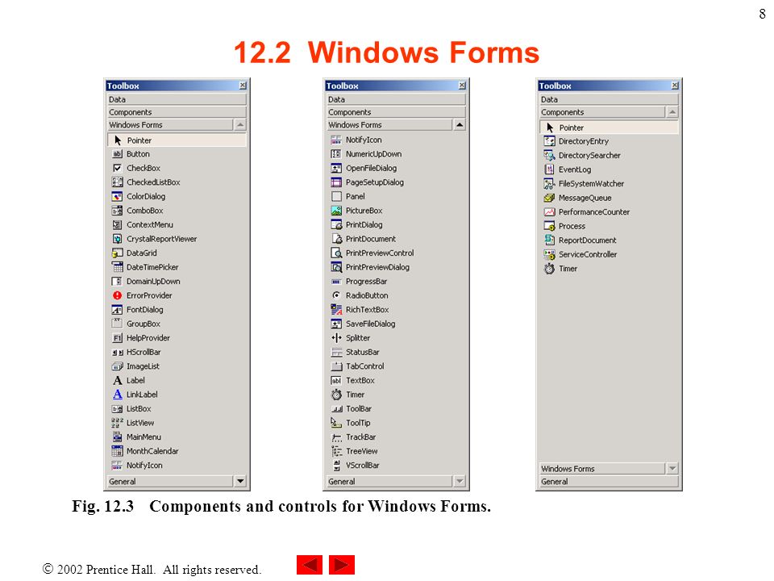Choose the HelpProvider icon
The width and height of the screenshot is (774, 581).
coord(117,338)
